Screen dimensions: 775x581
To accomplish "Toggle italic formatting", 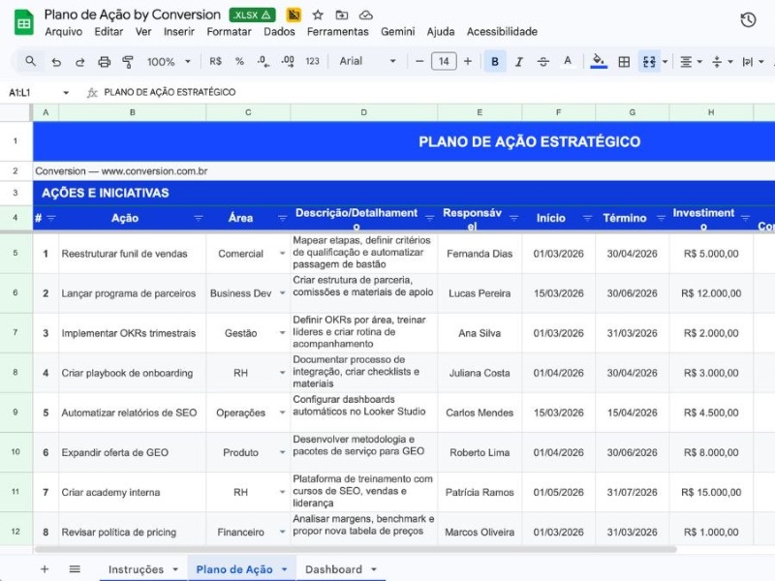I will pyautogui.click(x=518, y=62).
